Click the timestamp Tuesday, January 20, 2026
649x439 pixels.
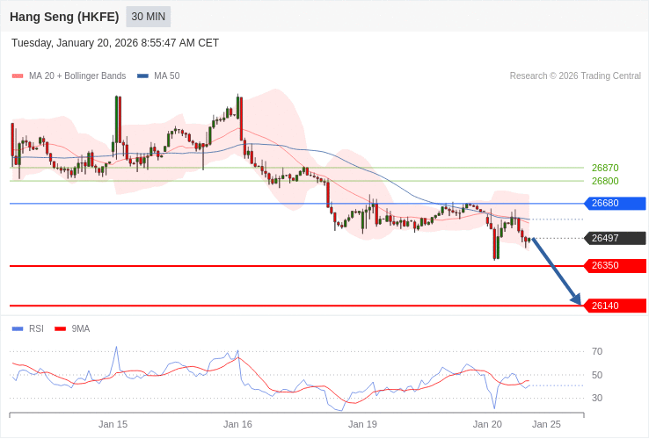click(x=115, y=43)
